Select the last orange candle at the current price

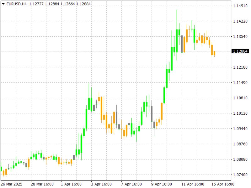(215, 53)
